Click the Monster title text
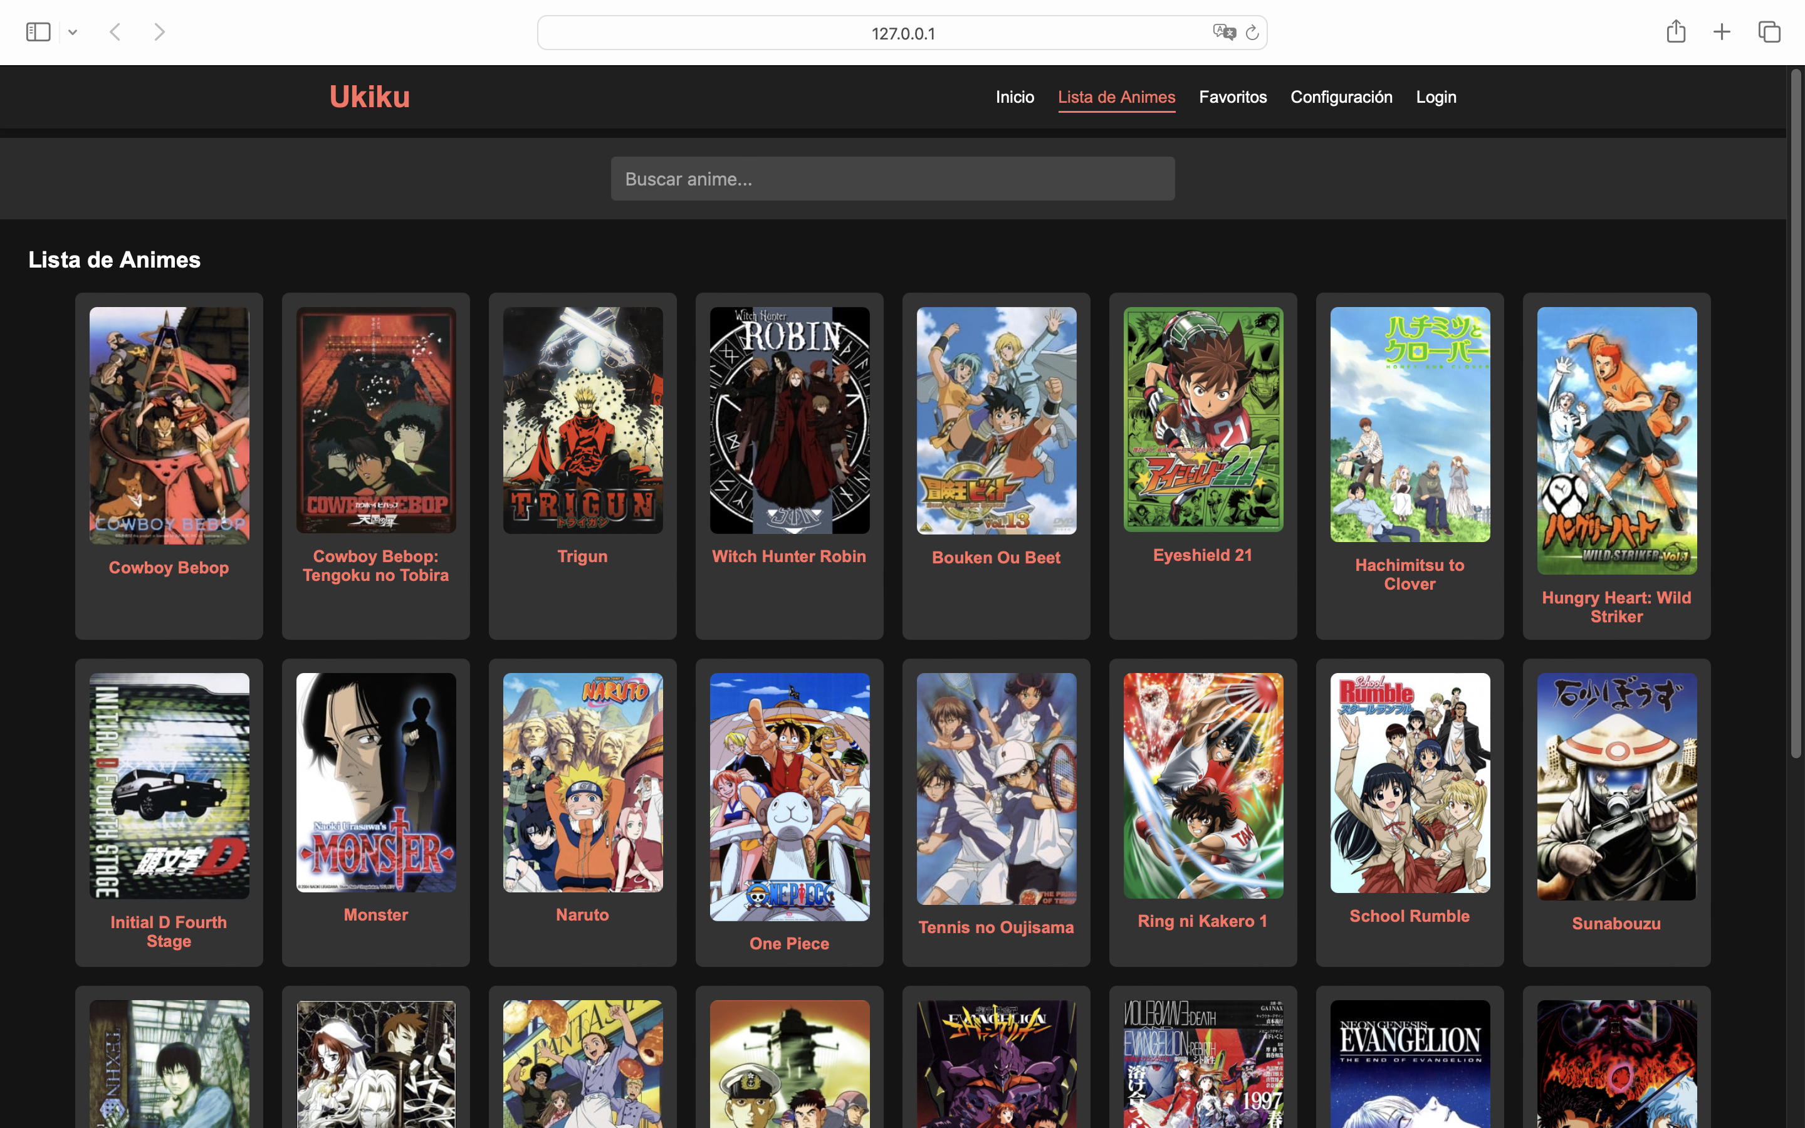1805x1128 pixels. [x=376, y=916]
